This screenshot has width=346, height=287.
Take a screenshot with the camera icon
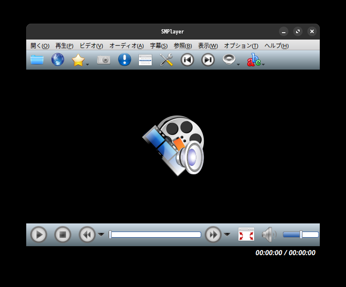[x=103, y=60]
